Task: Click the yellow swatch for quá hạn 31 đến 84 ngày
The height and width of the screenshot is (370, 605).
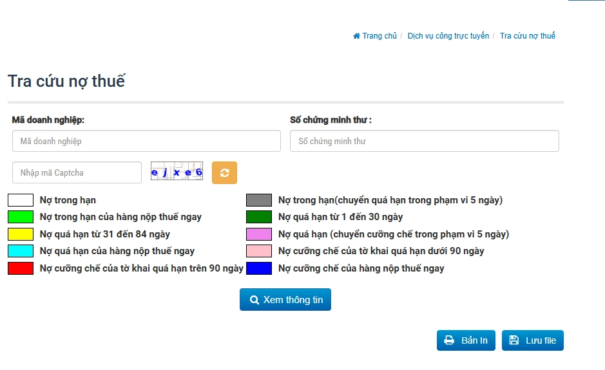Action: click(21, 234)
